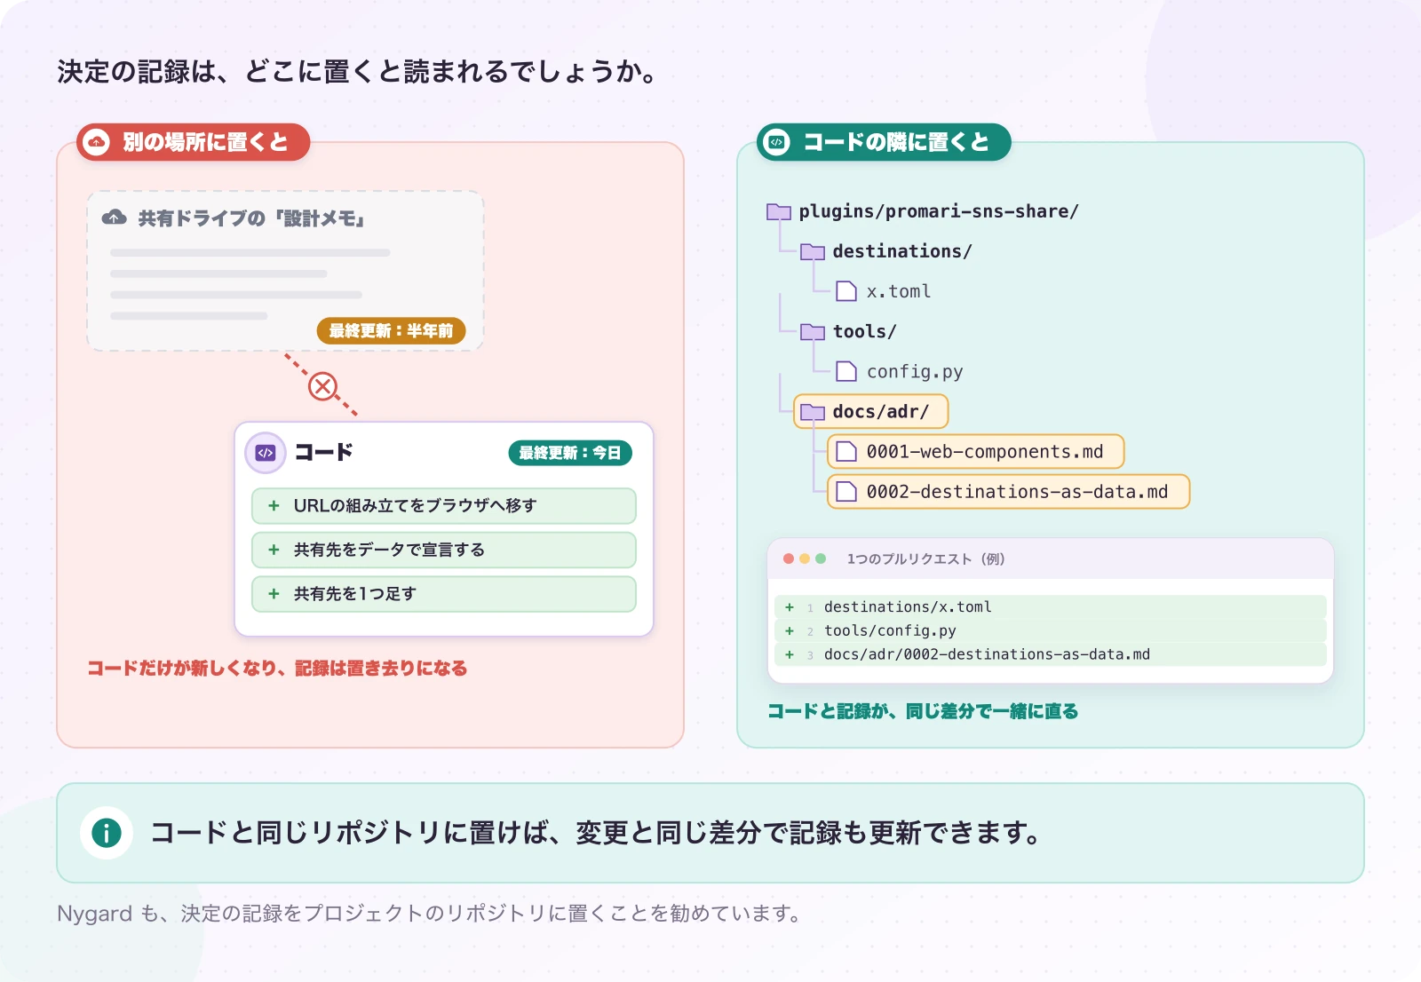Click the red X broken-link icon
This screenshot has height=982, width=1421.
pyautogui.click(x=322, y=386)
